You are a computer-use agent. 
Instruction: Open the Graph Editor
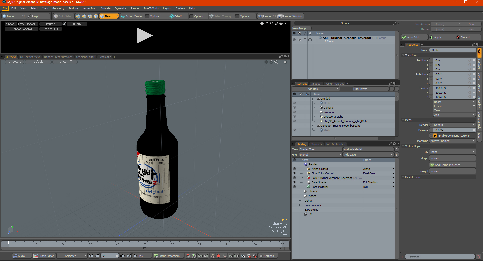coord(44,256)
